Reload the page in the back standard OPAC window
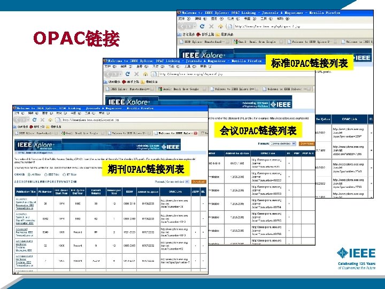 [202, 26]
